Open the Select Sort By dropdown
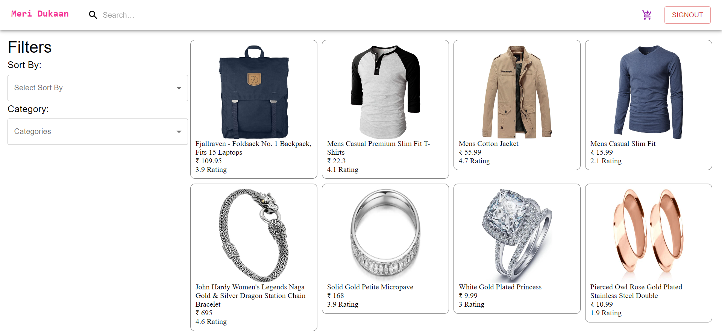This screenshot has height=333, width=722. pyautogui.click(x=98, y=88)
